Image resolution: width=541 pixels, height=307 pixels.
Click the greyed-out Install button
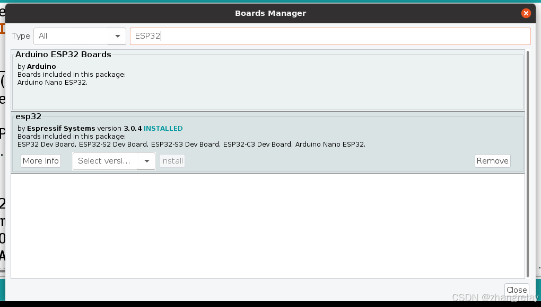[172, 161]
